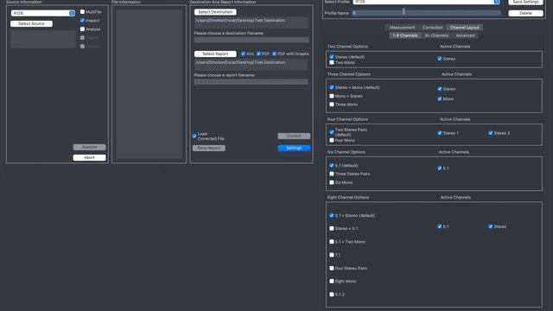Screen dimensions: 553x311
Task: Tick the Analyse checkbox
Action: pyautogui.click(x=82, y=29)
